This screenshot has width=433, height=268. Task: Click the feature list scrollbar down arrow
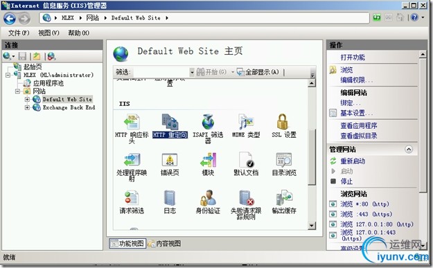312,226
